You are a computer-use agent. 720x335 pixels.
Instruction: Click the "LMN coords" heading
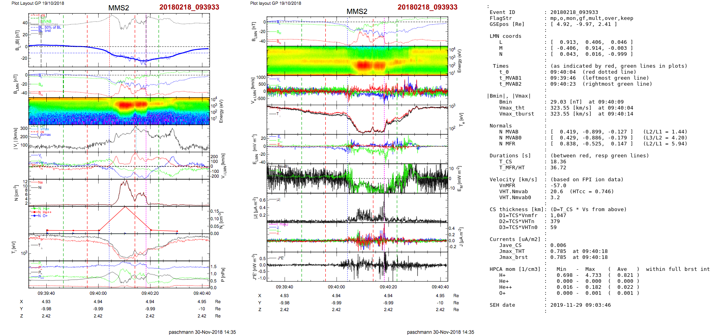click(x=505, y=36)
